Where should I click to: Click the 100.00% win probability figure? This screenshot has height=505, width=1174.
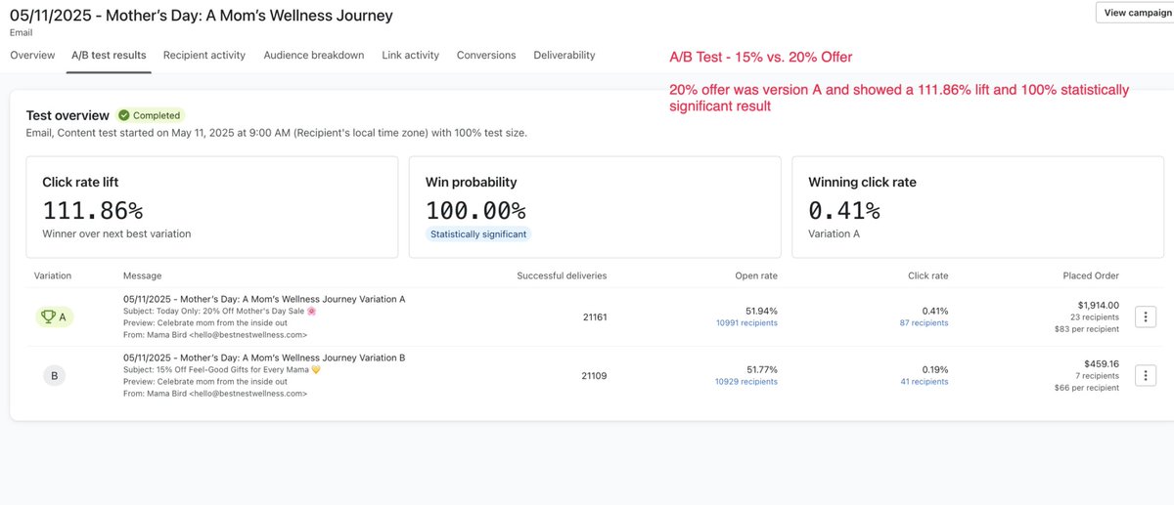click(475, 210)
